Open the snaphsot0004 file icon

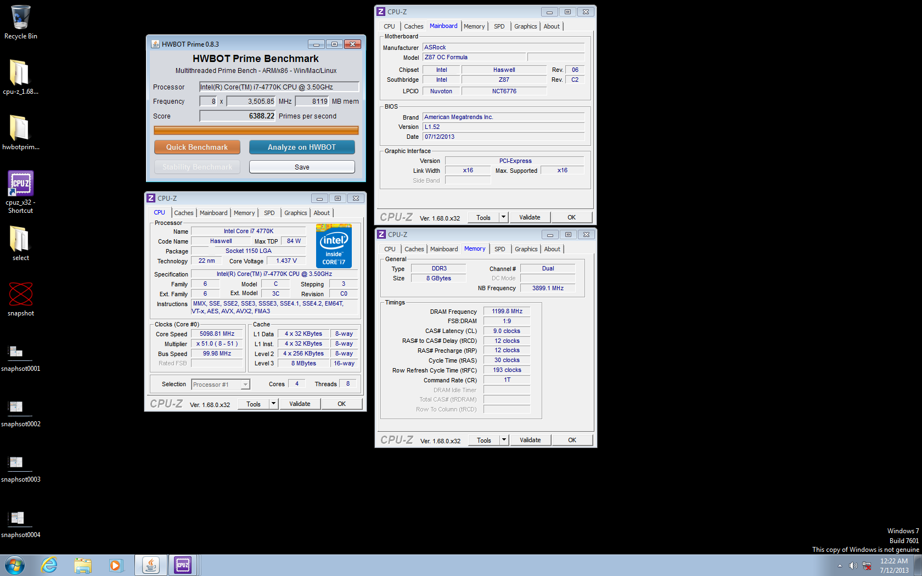[20, 523]
